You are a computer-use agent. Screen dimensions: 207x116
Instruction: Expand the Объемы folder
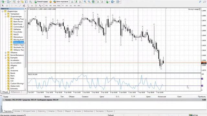tap(5, 53)
